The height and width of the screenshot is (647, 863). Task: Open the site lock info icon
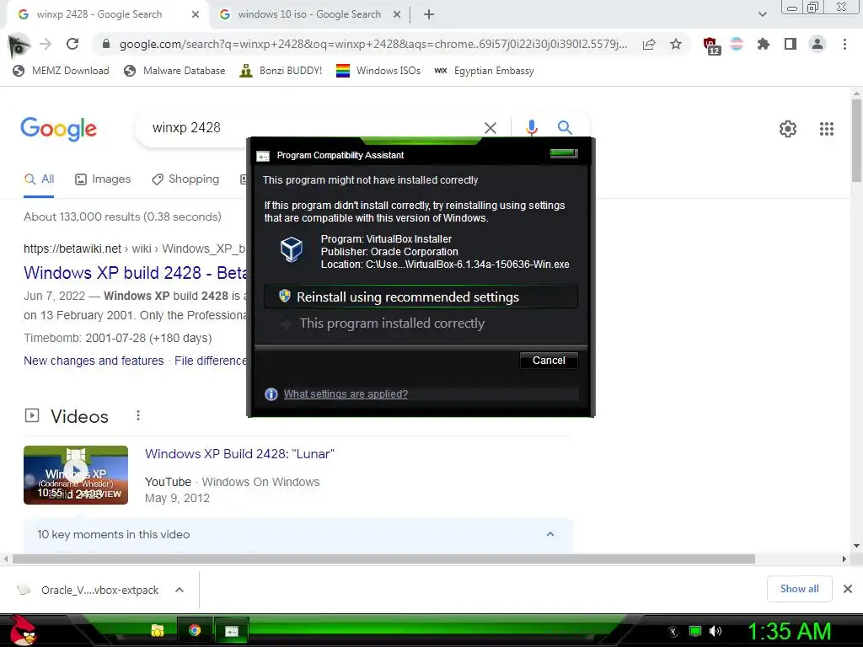pyautogui.click(x=106, y=44)
